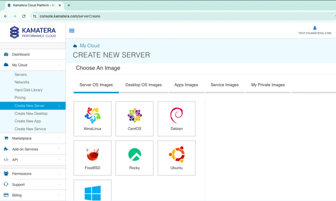This screenshot has height=201, width=336.
Task: Click the My Cloud sidebar cloud icon
Action: [6, 65]
